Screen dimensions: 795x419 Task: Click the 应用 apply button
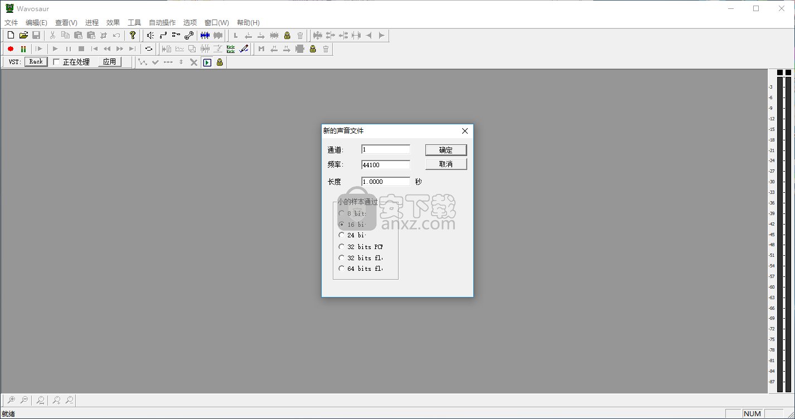coord(110,62)
